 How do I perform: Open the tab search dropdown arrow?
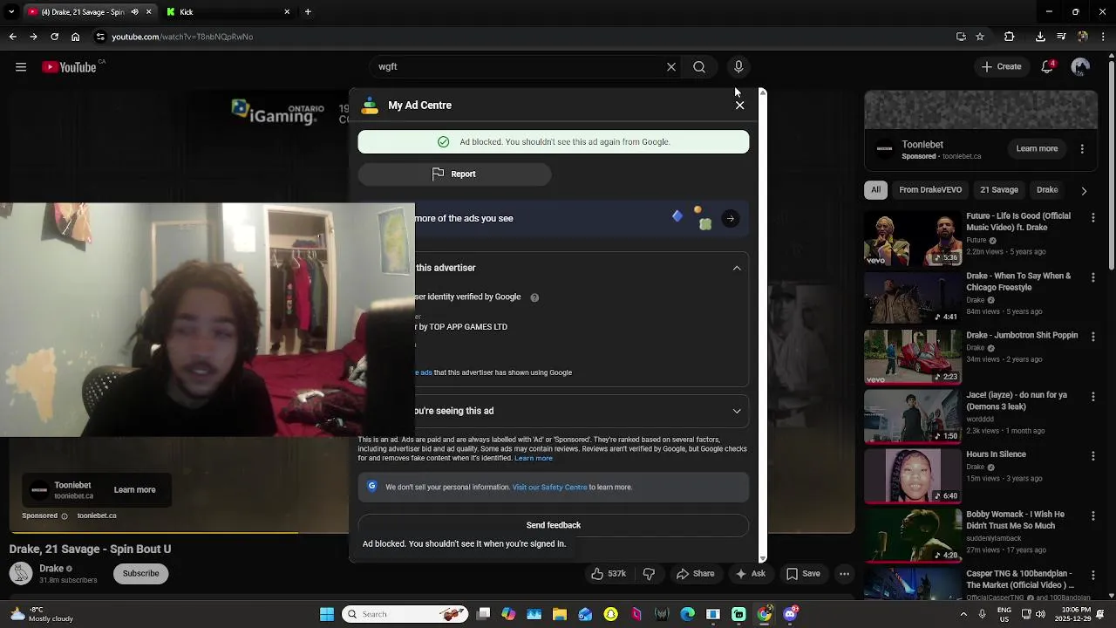click(11, 12)
